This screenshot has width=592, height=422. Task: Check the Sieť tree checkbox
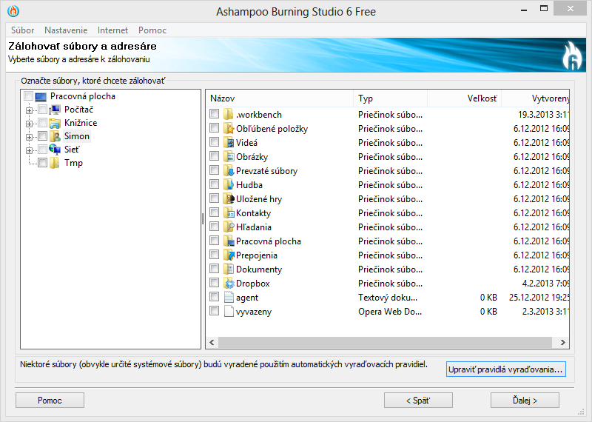pyautogui.click(x=43, y=150)
